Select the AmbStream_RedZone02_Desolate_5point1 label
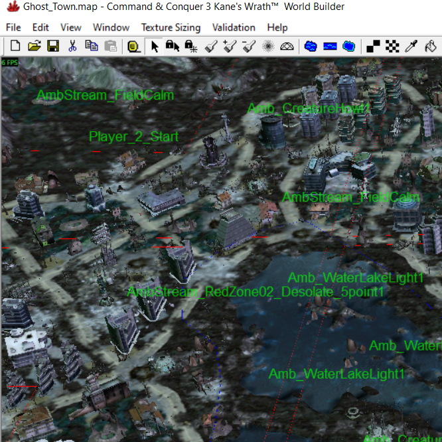 (256, 292)
